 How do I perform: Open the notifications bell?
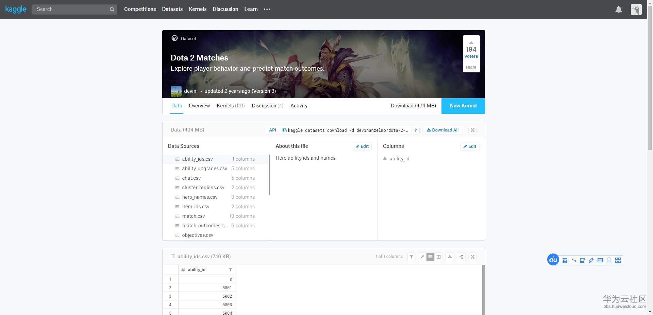pyautogui.click(x=619, y=10)
